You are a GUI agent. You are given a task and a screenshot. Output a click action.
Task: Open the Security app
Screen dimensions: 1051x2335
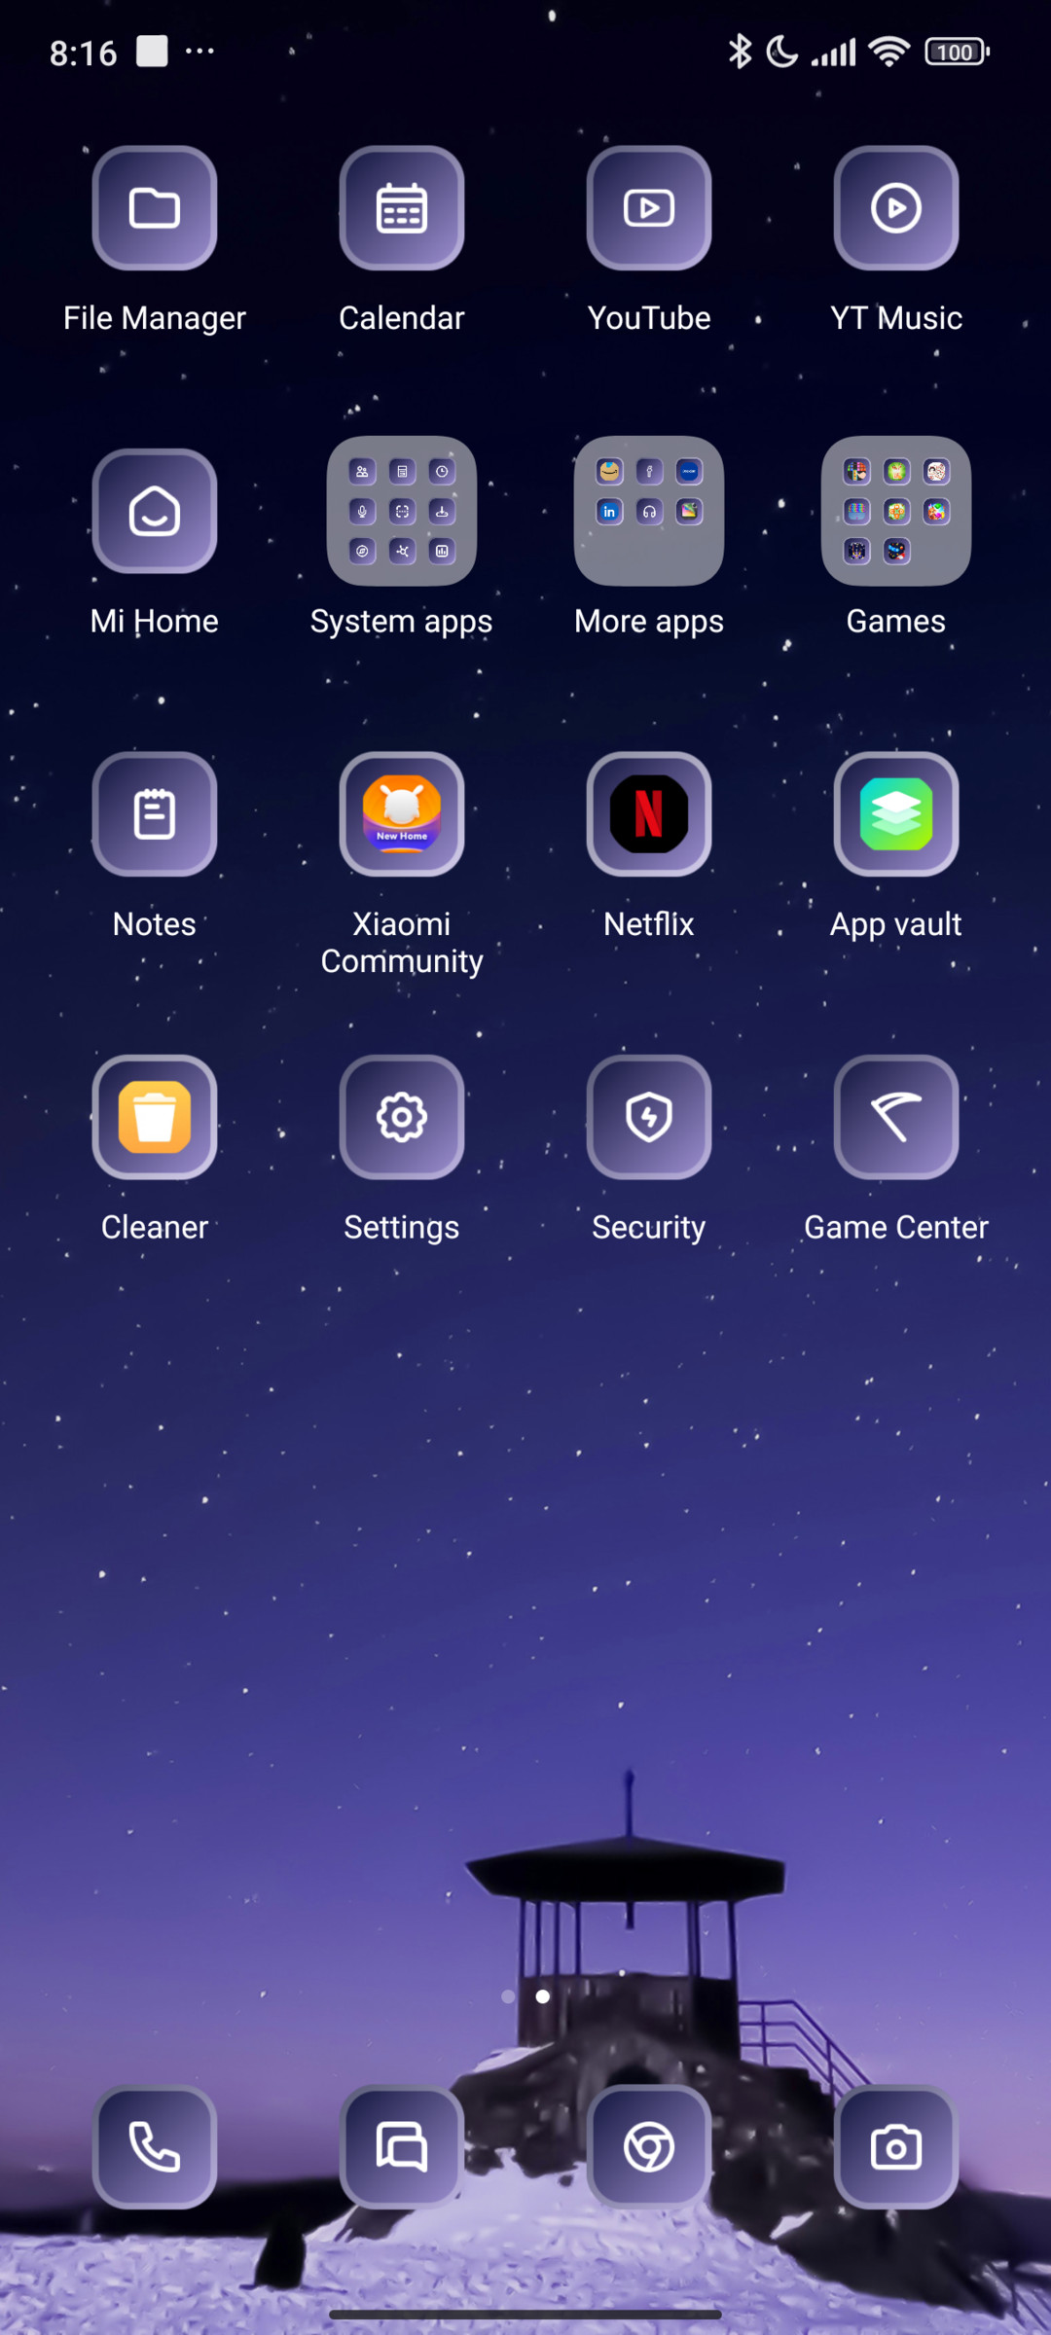click(649, 1118)
